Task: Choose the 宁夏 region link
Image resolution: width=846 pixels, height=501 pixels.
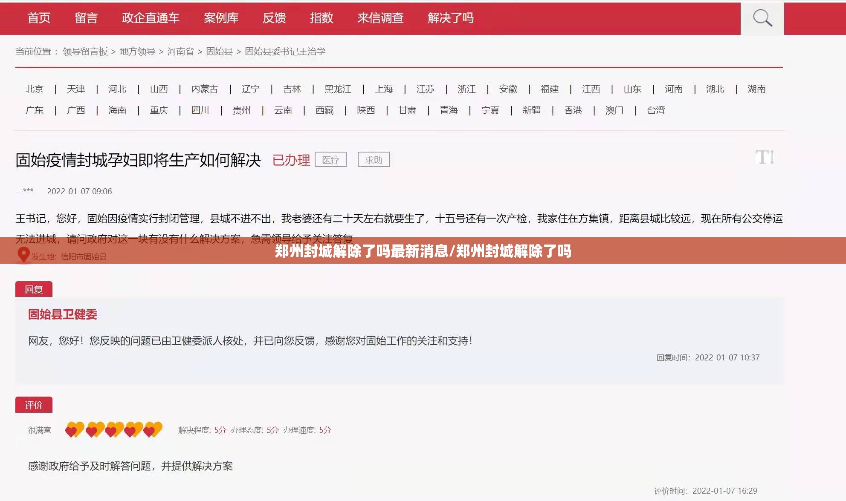Action: pos(490,110)
